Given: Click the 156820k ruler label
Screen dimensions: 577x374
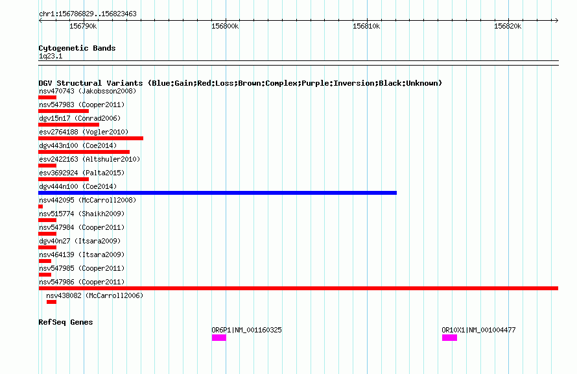Looking at the screenshot, I should (508, 26).
